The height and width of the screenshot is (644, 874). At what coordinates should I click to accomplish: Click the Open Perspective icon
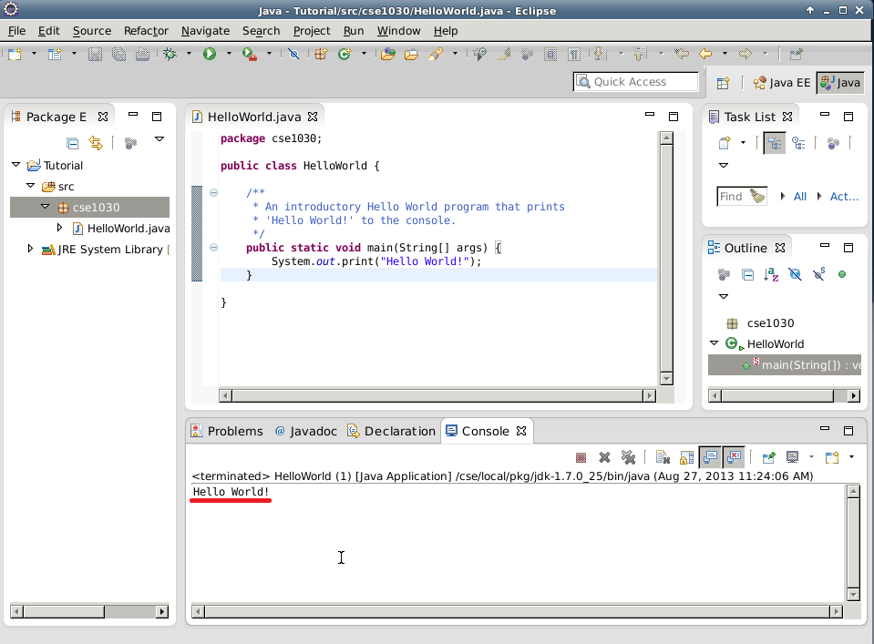click(x=723, y=83)
